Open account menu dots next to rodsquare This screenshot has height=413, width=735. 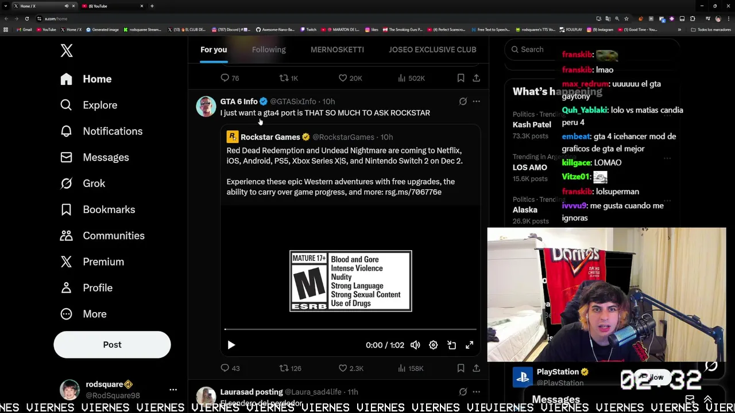(x=173, y=390)
